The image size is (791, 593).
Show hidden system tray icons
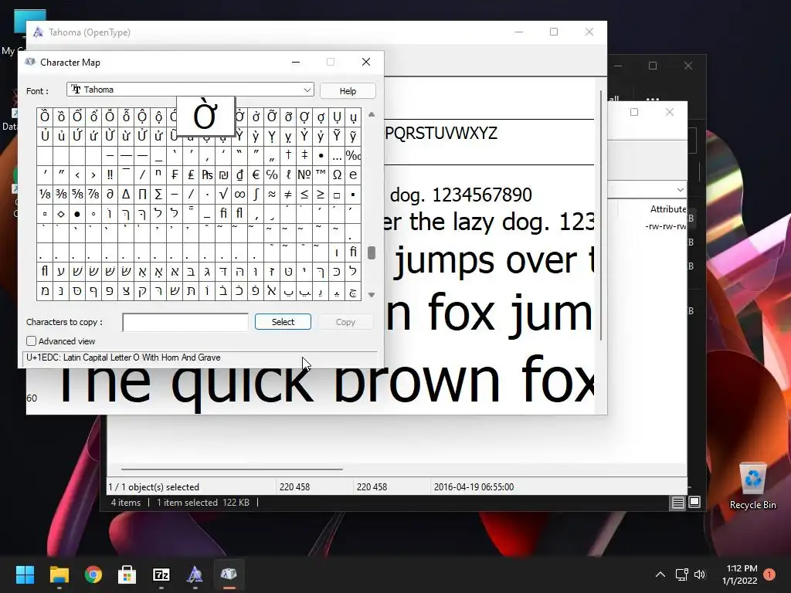click(x=660, y=574)
